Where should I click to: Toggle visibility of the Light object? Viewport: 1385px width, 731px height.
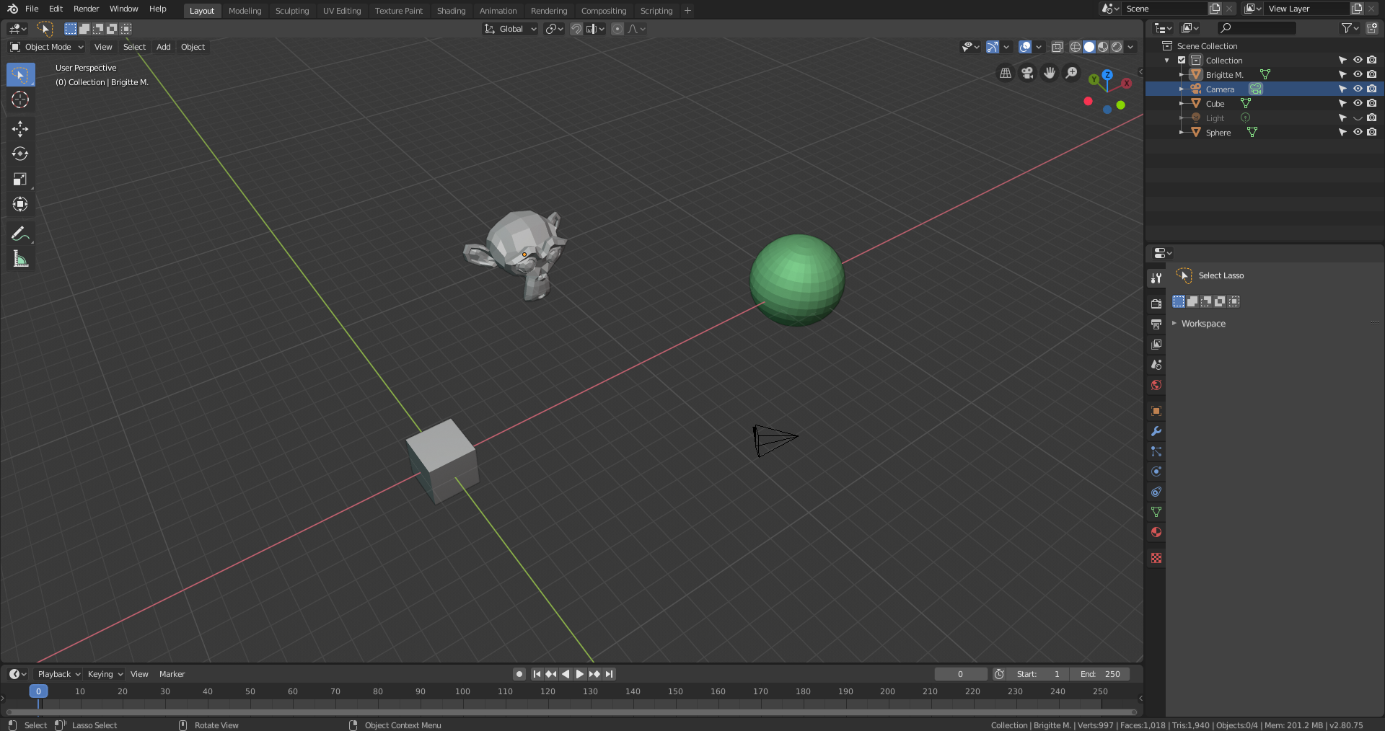point(1357,118)
